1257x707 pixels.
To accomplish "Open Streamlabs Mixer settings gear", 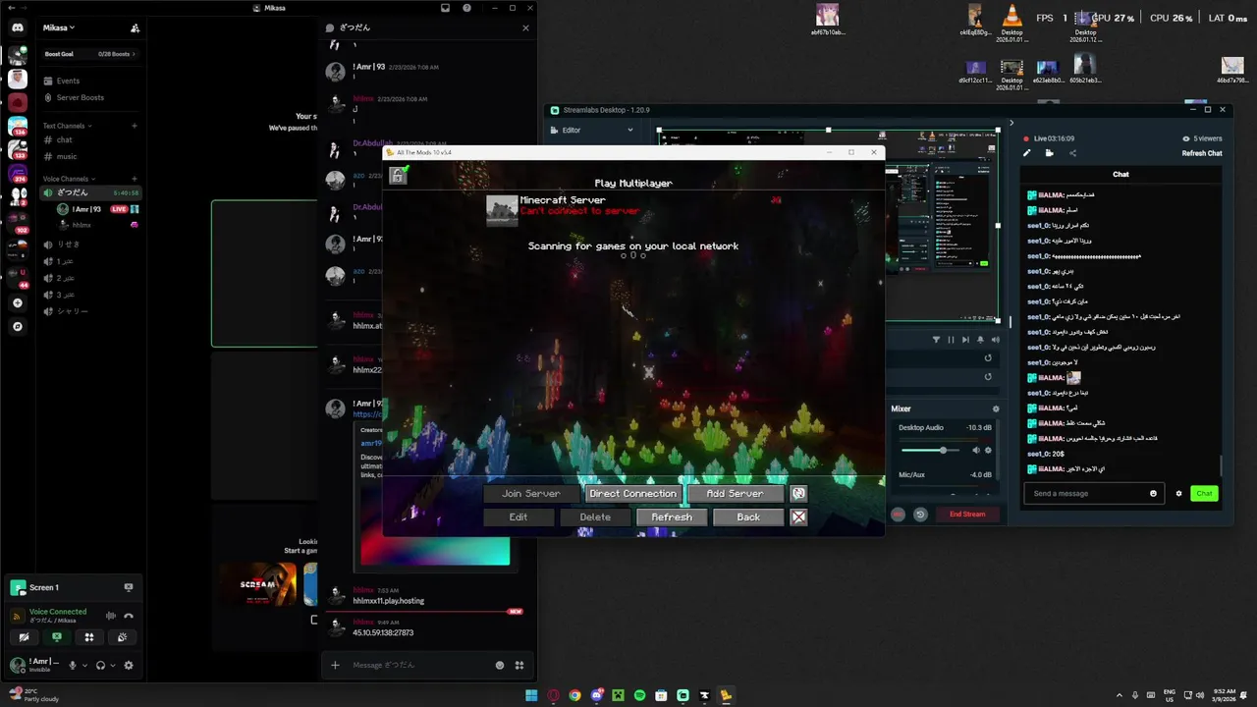I will [x=996, y=408].
